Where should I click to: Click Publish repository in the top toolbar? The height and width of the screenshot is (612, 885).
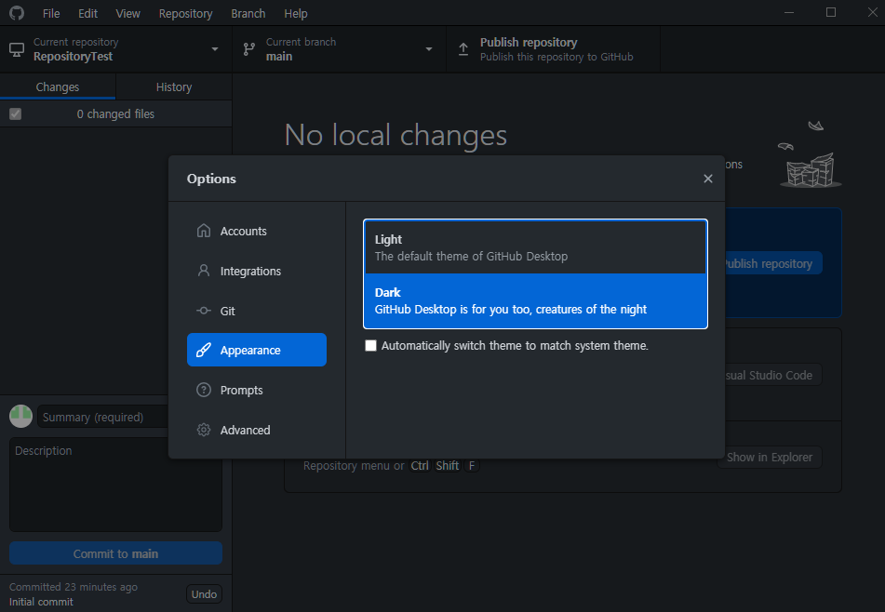point(553,49)
